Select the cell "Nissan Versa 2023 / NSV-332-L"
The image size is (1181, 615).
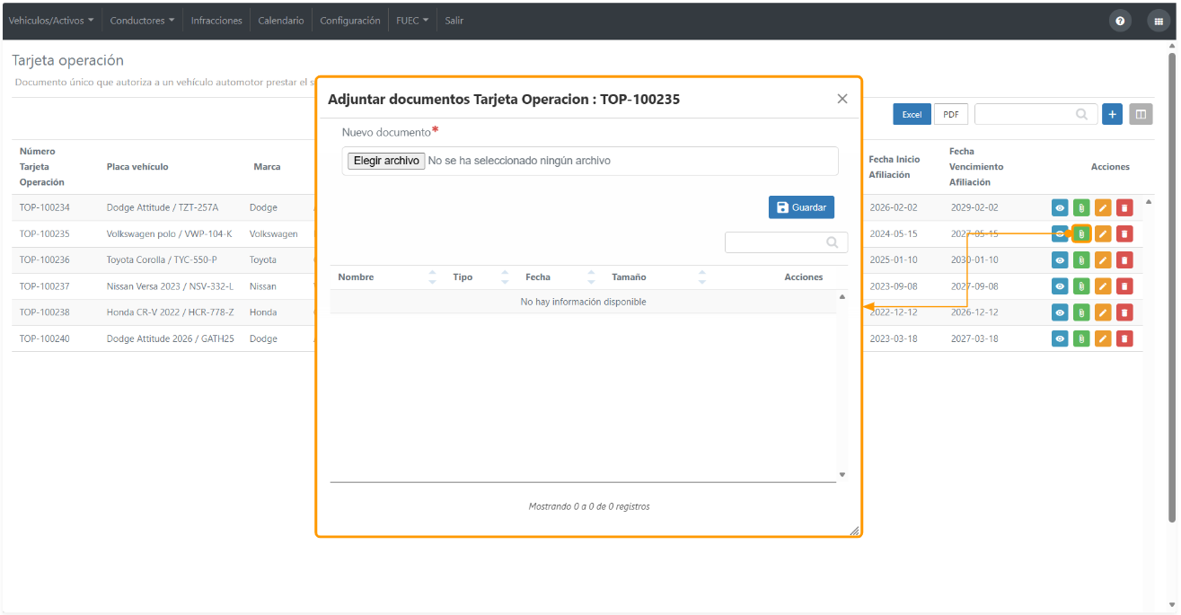tap(170, 286)
